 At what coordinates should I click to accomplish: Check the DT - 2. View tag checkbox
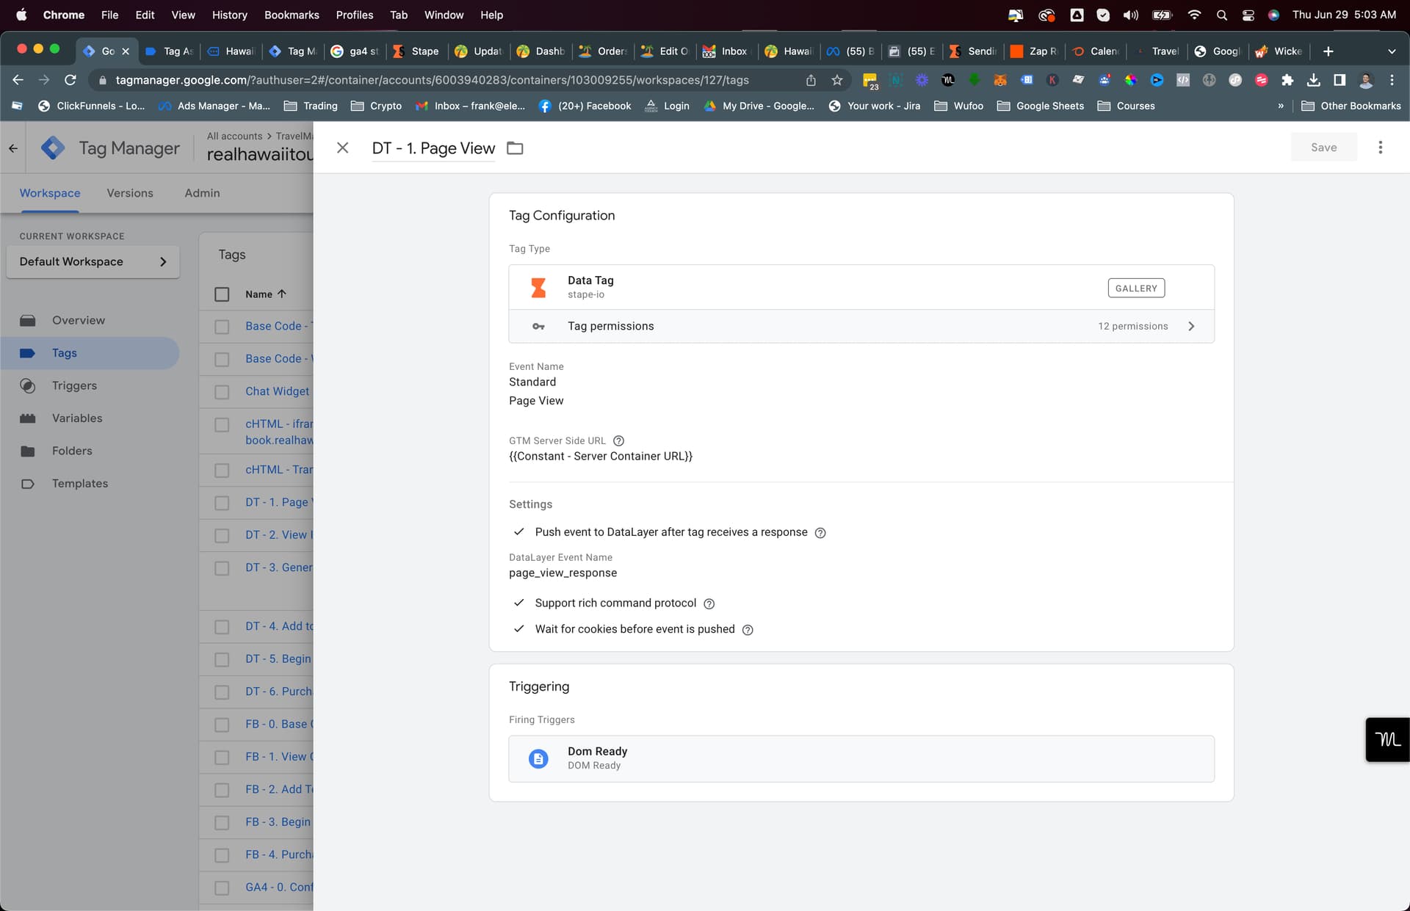(x=222, y=535)
